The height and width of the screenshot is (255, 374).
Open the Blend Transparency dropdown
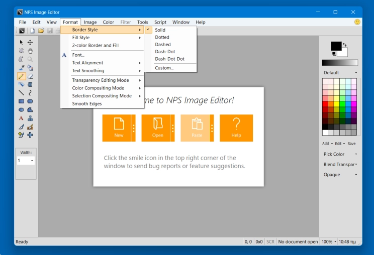[x=340, y=164]
